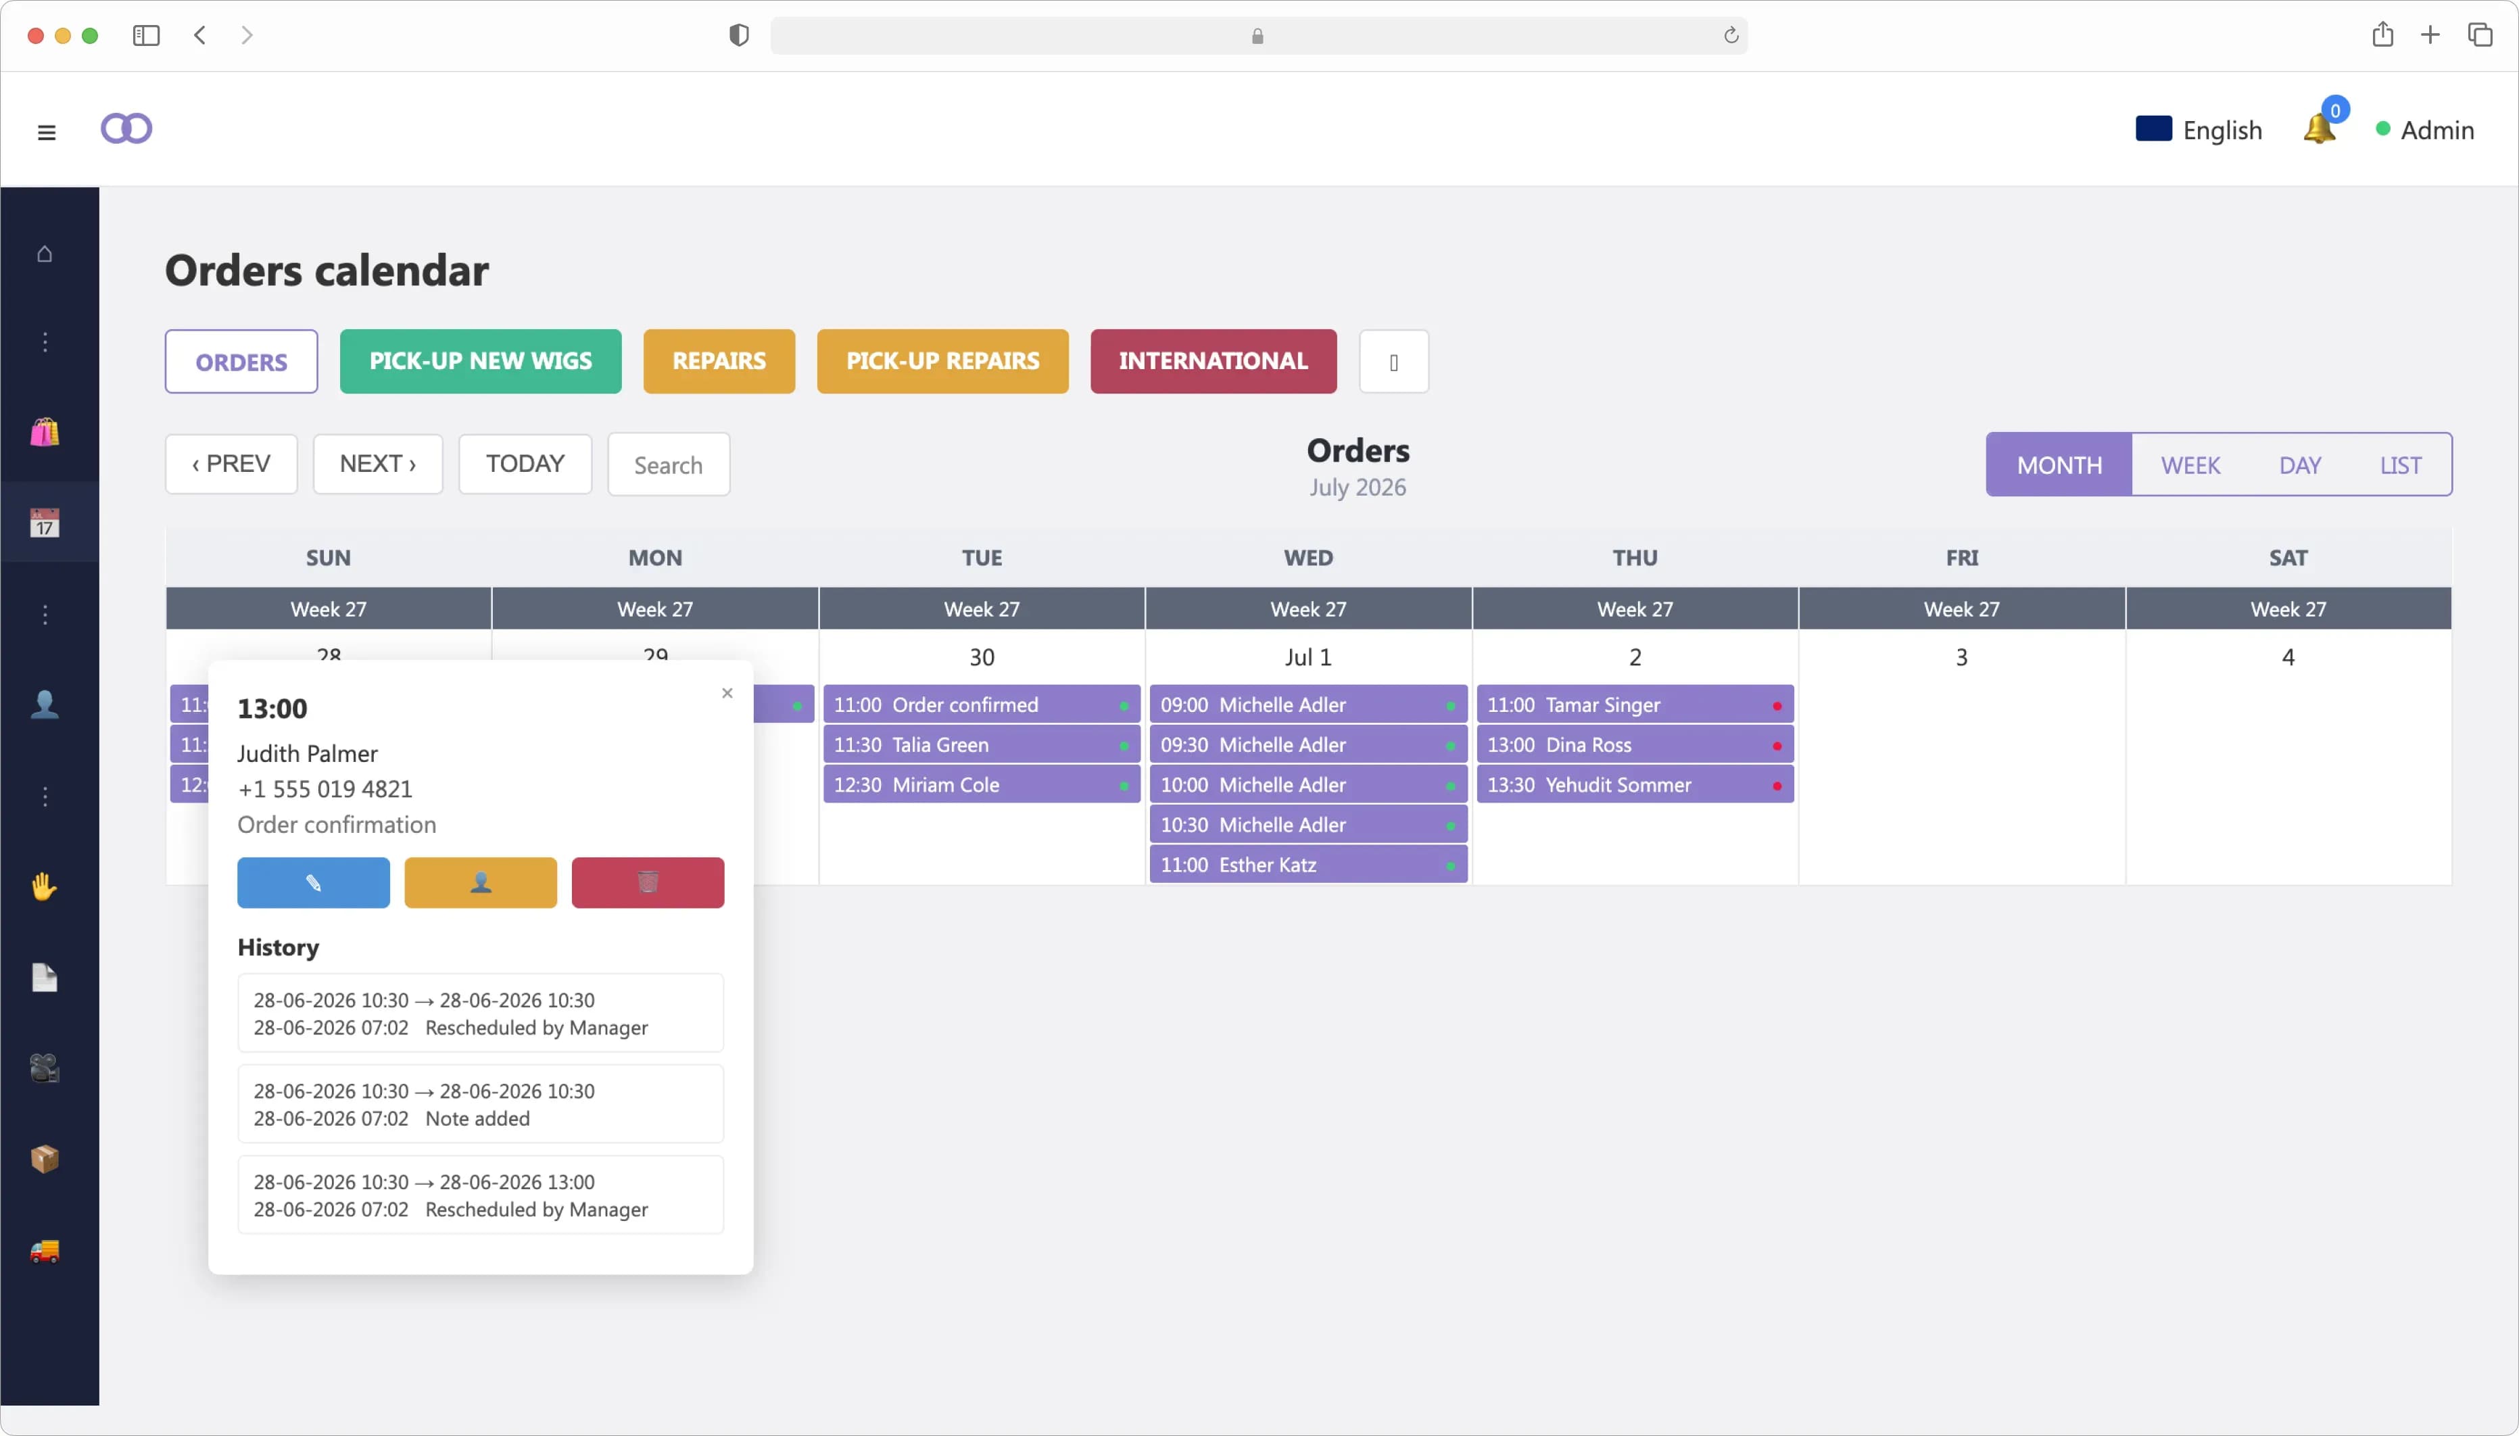Switch to Pick-up Repairs filter

[x=942, y=361]
